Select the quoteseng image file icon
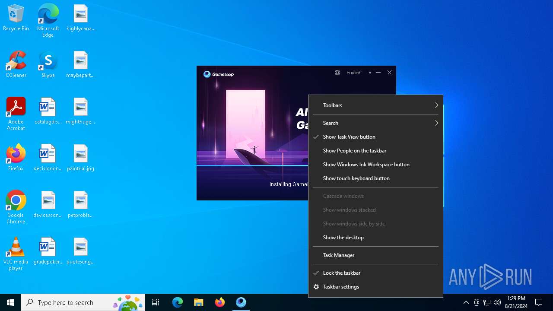553x311 pixels. pos(81,251)
